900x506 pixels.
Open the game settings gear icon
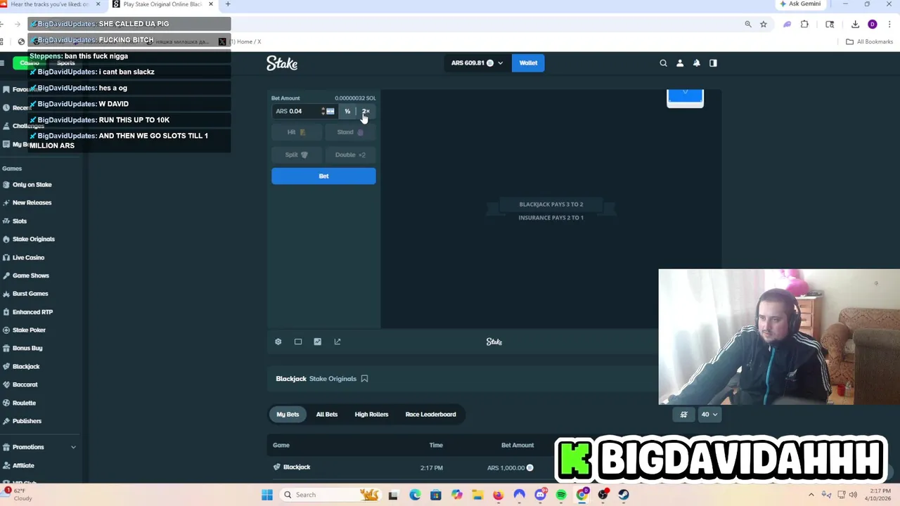click(x=278, y=342)
